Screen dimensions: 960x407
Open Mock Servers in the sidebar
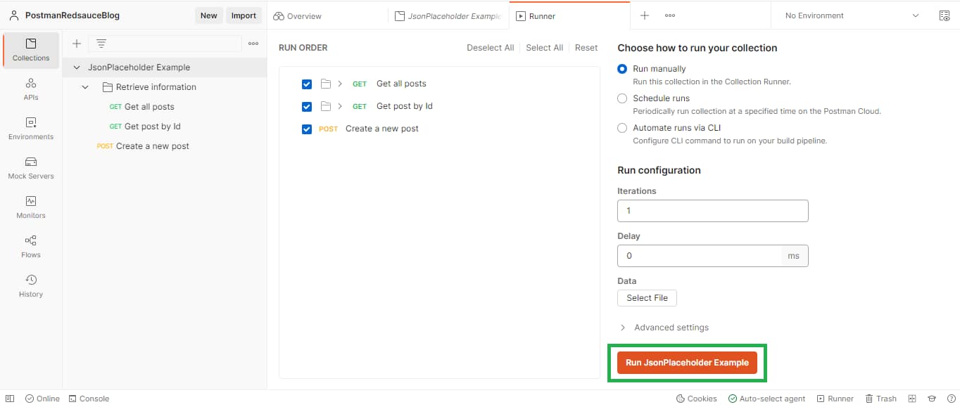coord(31,168)
